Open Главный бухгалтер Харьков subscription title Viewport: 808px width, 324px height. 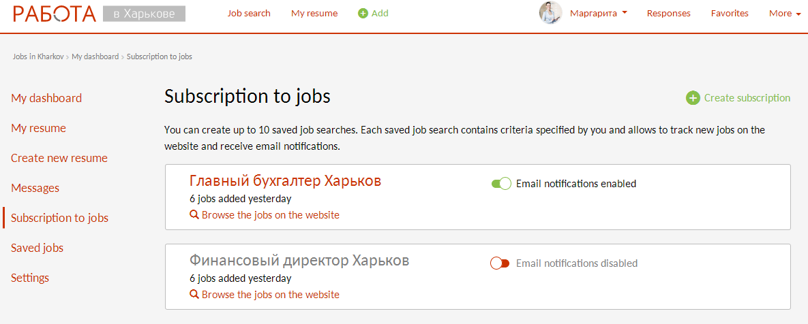(x=284, y=181)
